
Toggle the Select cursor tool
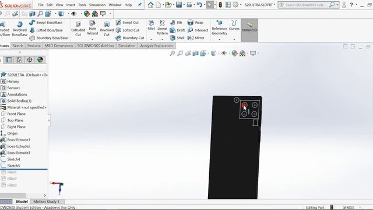tap(210, 5)
